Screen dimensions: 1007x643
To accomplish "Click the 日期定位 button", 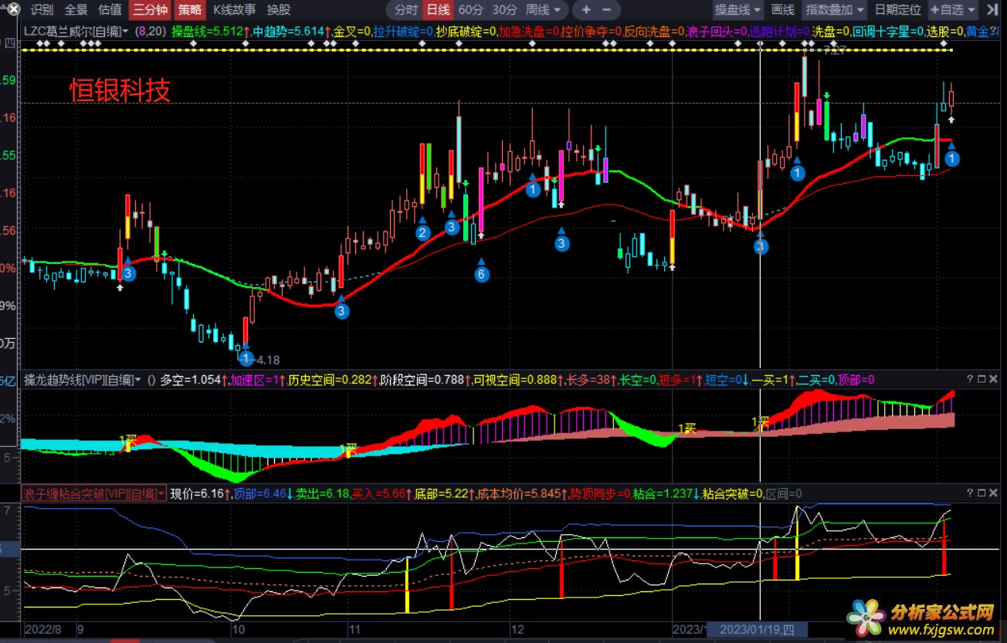I will click(898, 10).
